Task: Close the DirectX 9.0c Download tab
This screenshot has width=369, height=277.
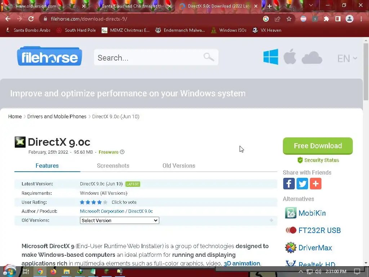Action: 256,6
